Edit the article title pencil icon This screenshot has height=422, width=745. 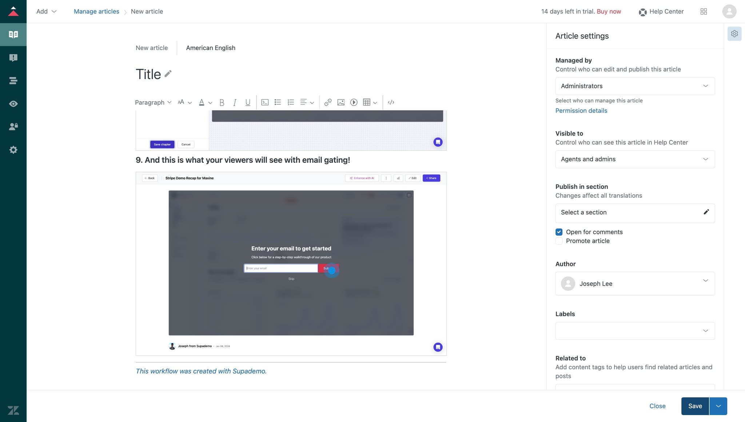(168, 74)
